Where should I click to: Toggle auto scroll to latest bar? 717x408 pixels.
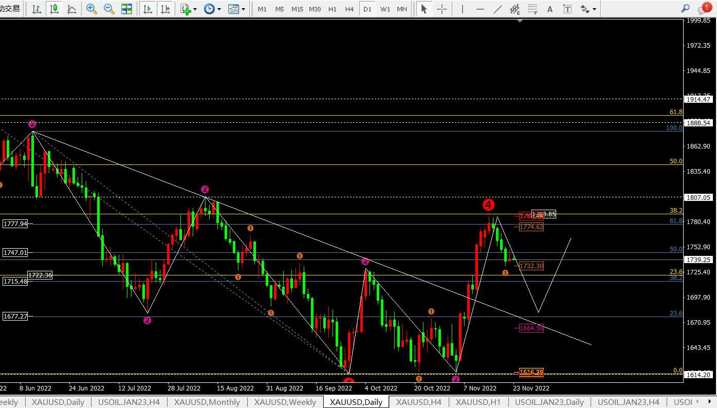point(148,9)
